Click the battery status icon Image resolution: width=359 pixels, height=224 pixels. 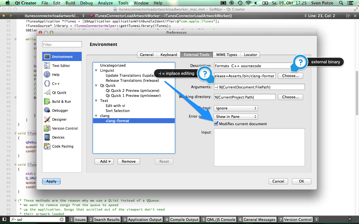point(265,3)
